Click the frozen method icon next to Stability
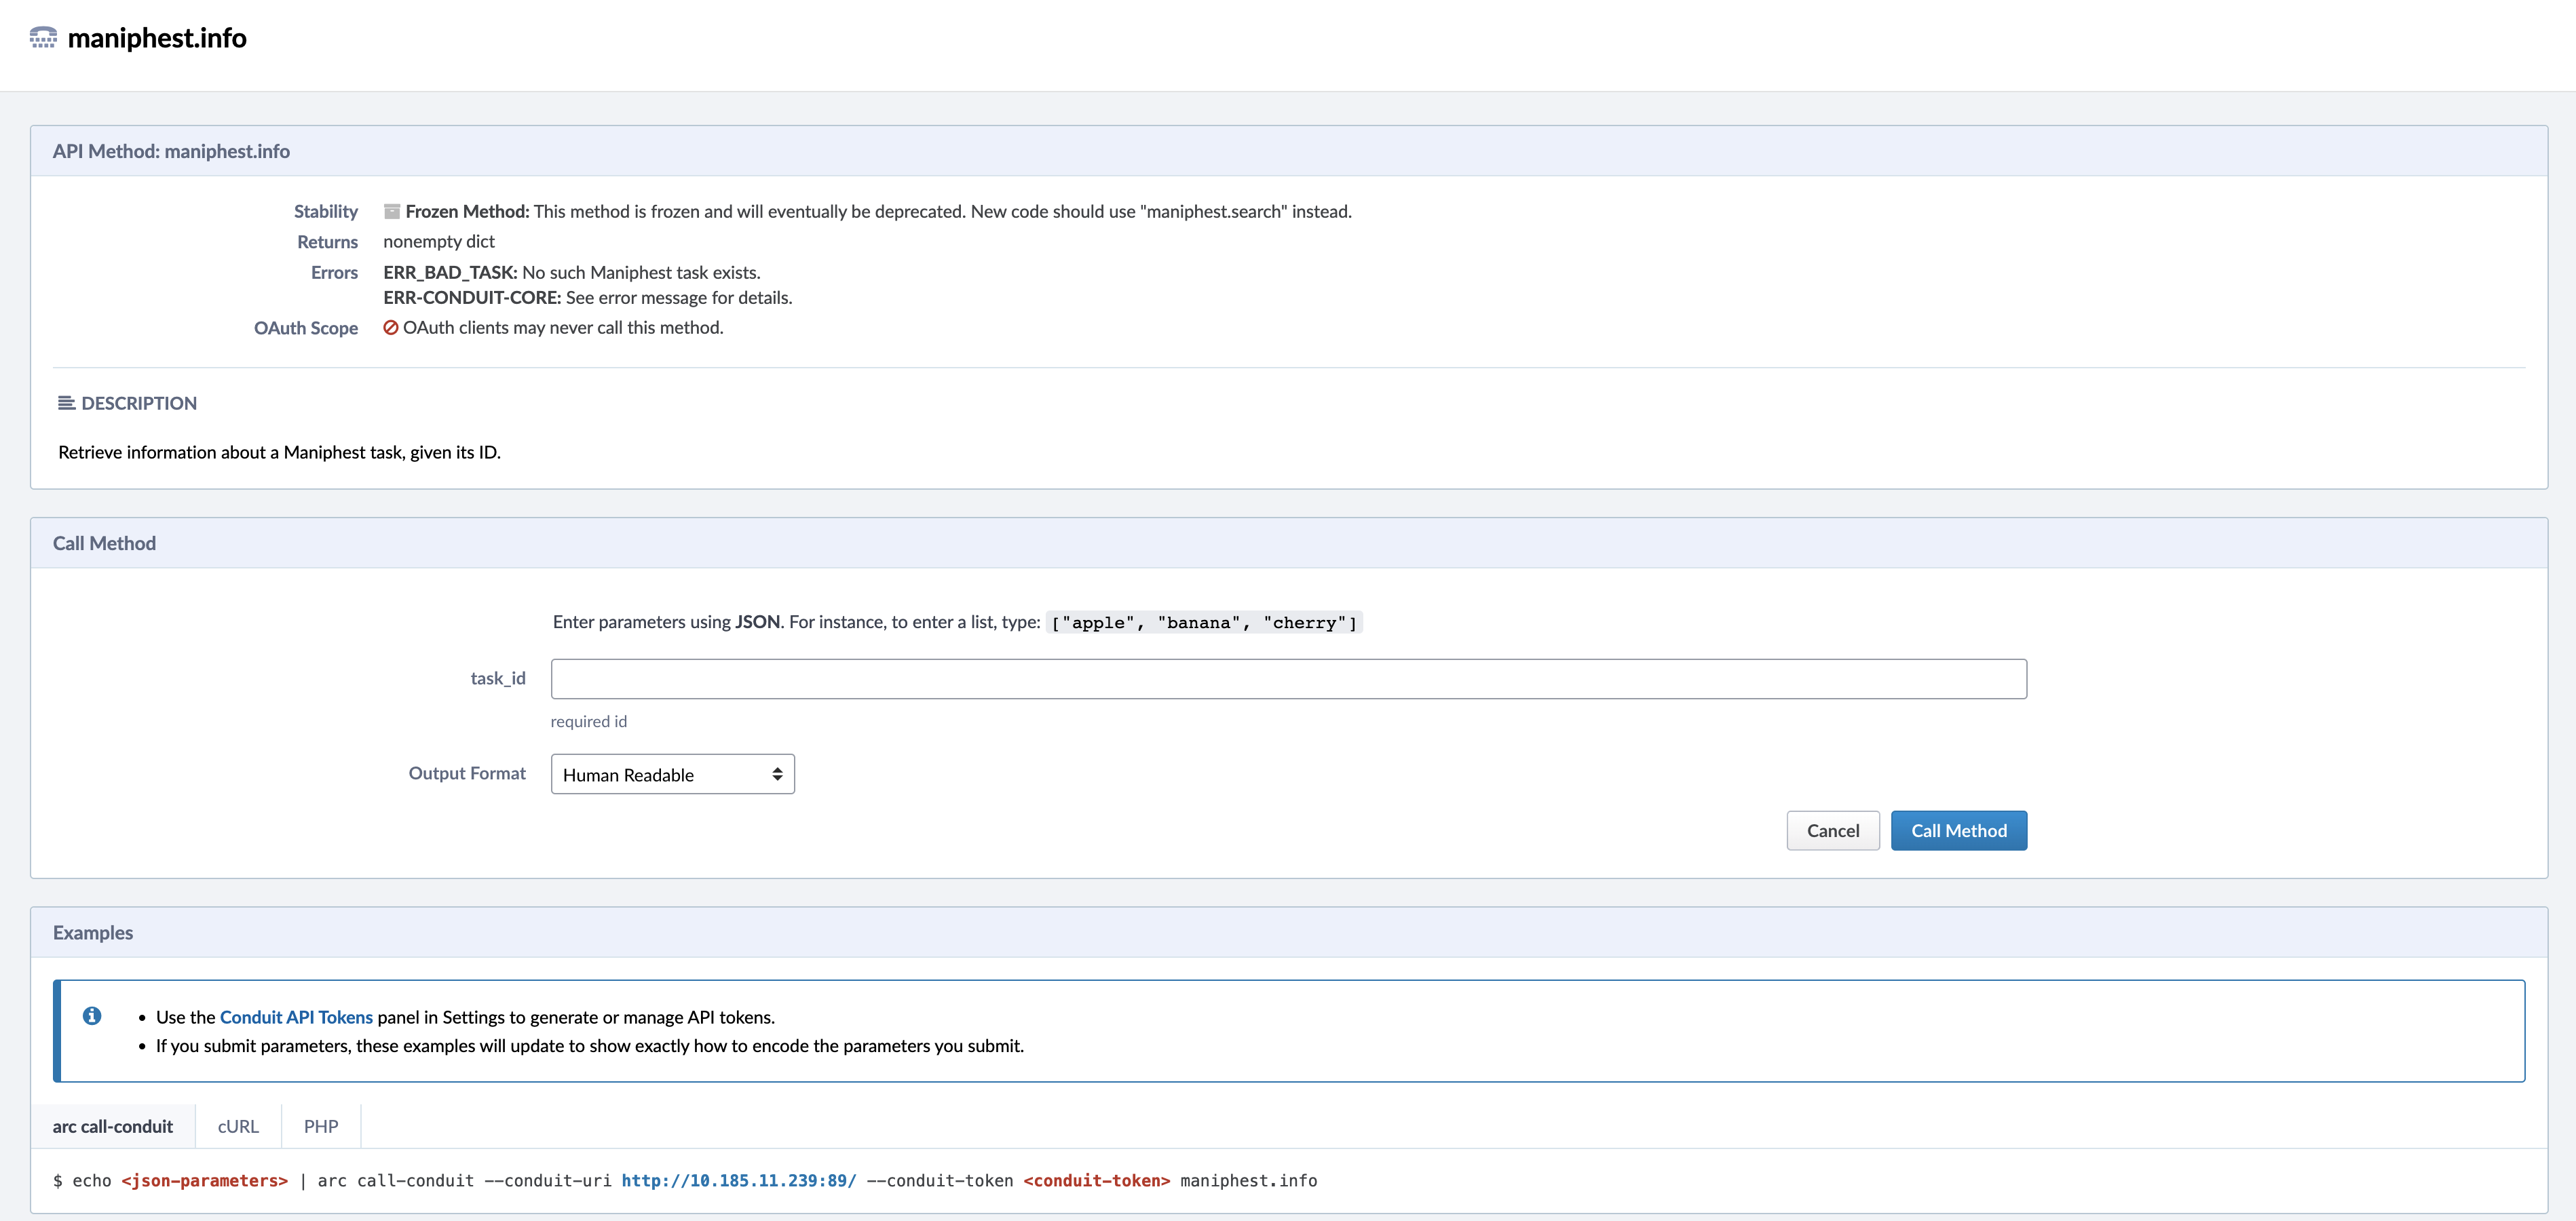 [x=391, y=210]
